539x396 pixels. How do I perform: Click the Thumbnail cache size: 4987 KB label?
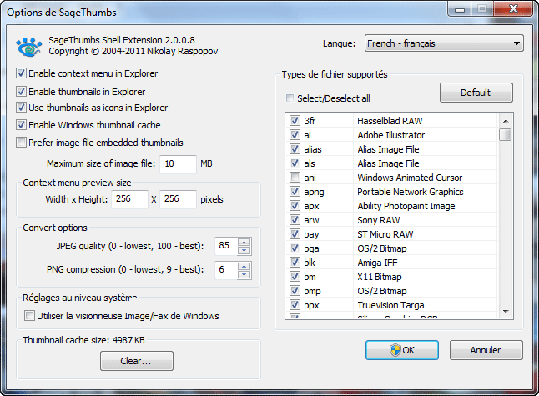pos(83,340)
